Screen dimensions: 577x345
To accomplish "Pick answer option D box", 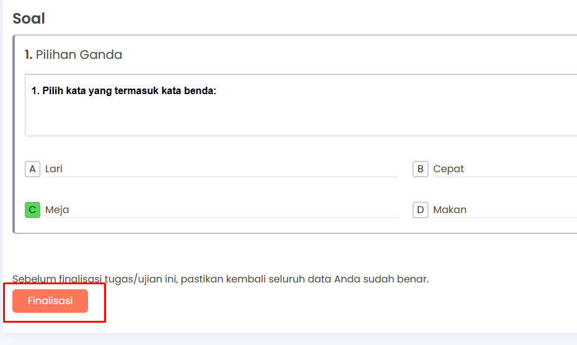I will pyautogui.click(x=420, y=210).
